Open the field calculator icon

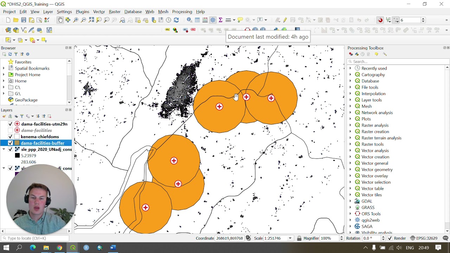205,20
